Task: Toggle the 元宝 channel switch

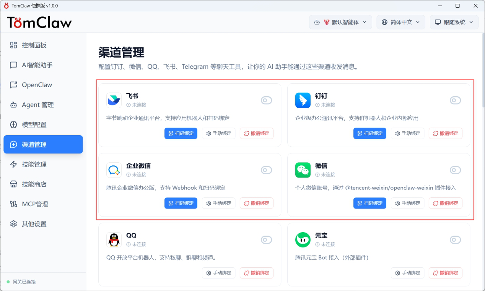Action: (455, 240)
